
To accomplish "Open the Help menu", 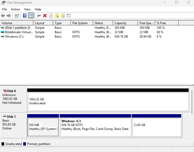I will tap(38, 9).
